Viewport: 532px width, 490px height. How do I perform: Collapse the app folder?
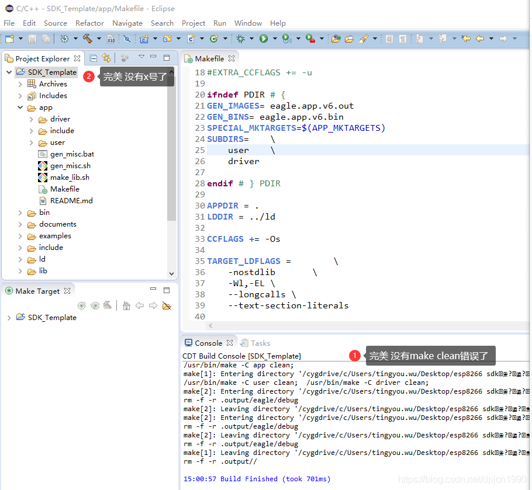(20, 107)
